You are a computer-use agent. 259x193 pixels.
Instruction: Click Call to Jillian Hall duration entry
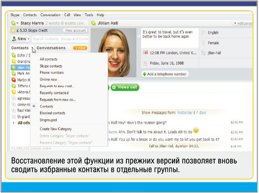(174, 146)
